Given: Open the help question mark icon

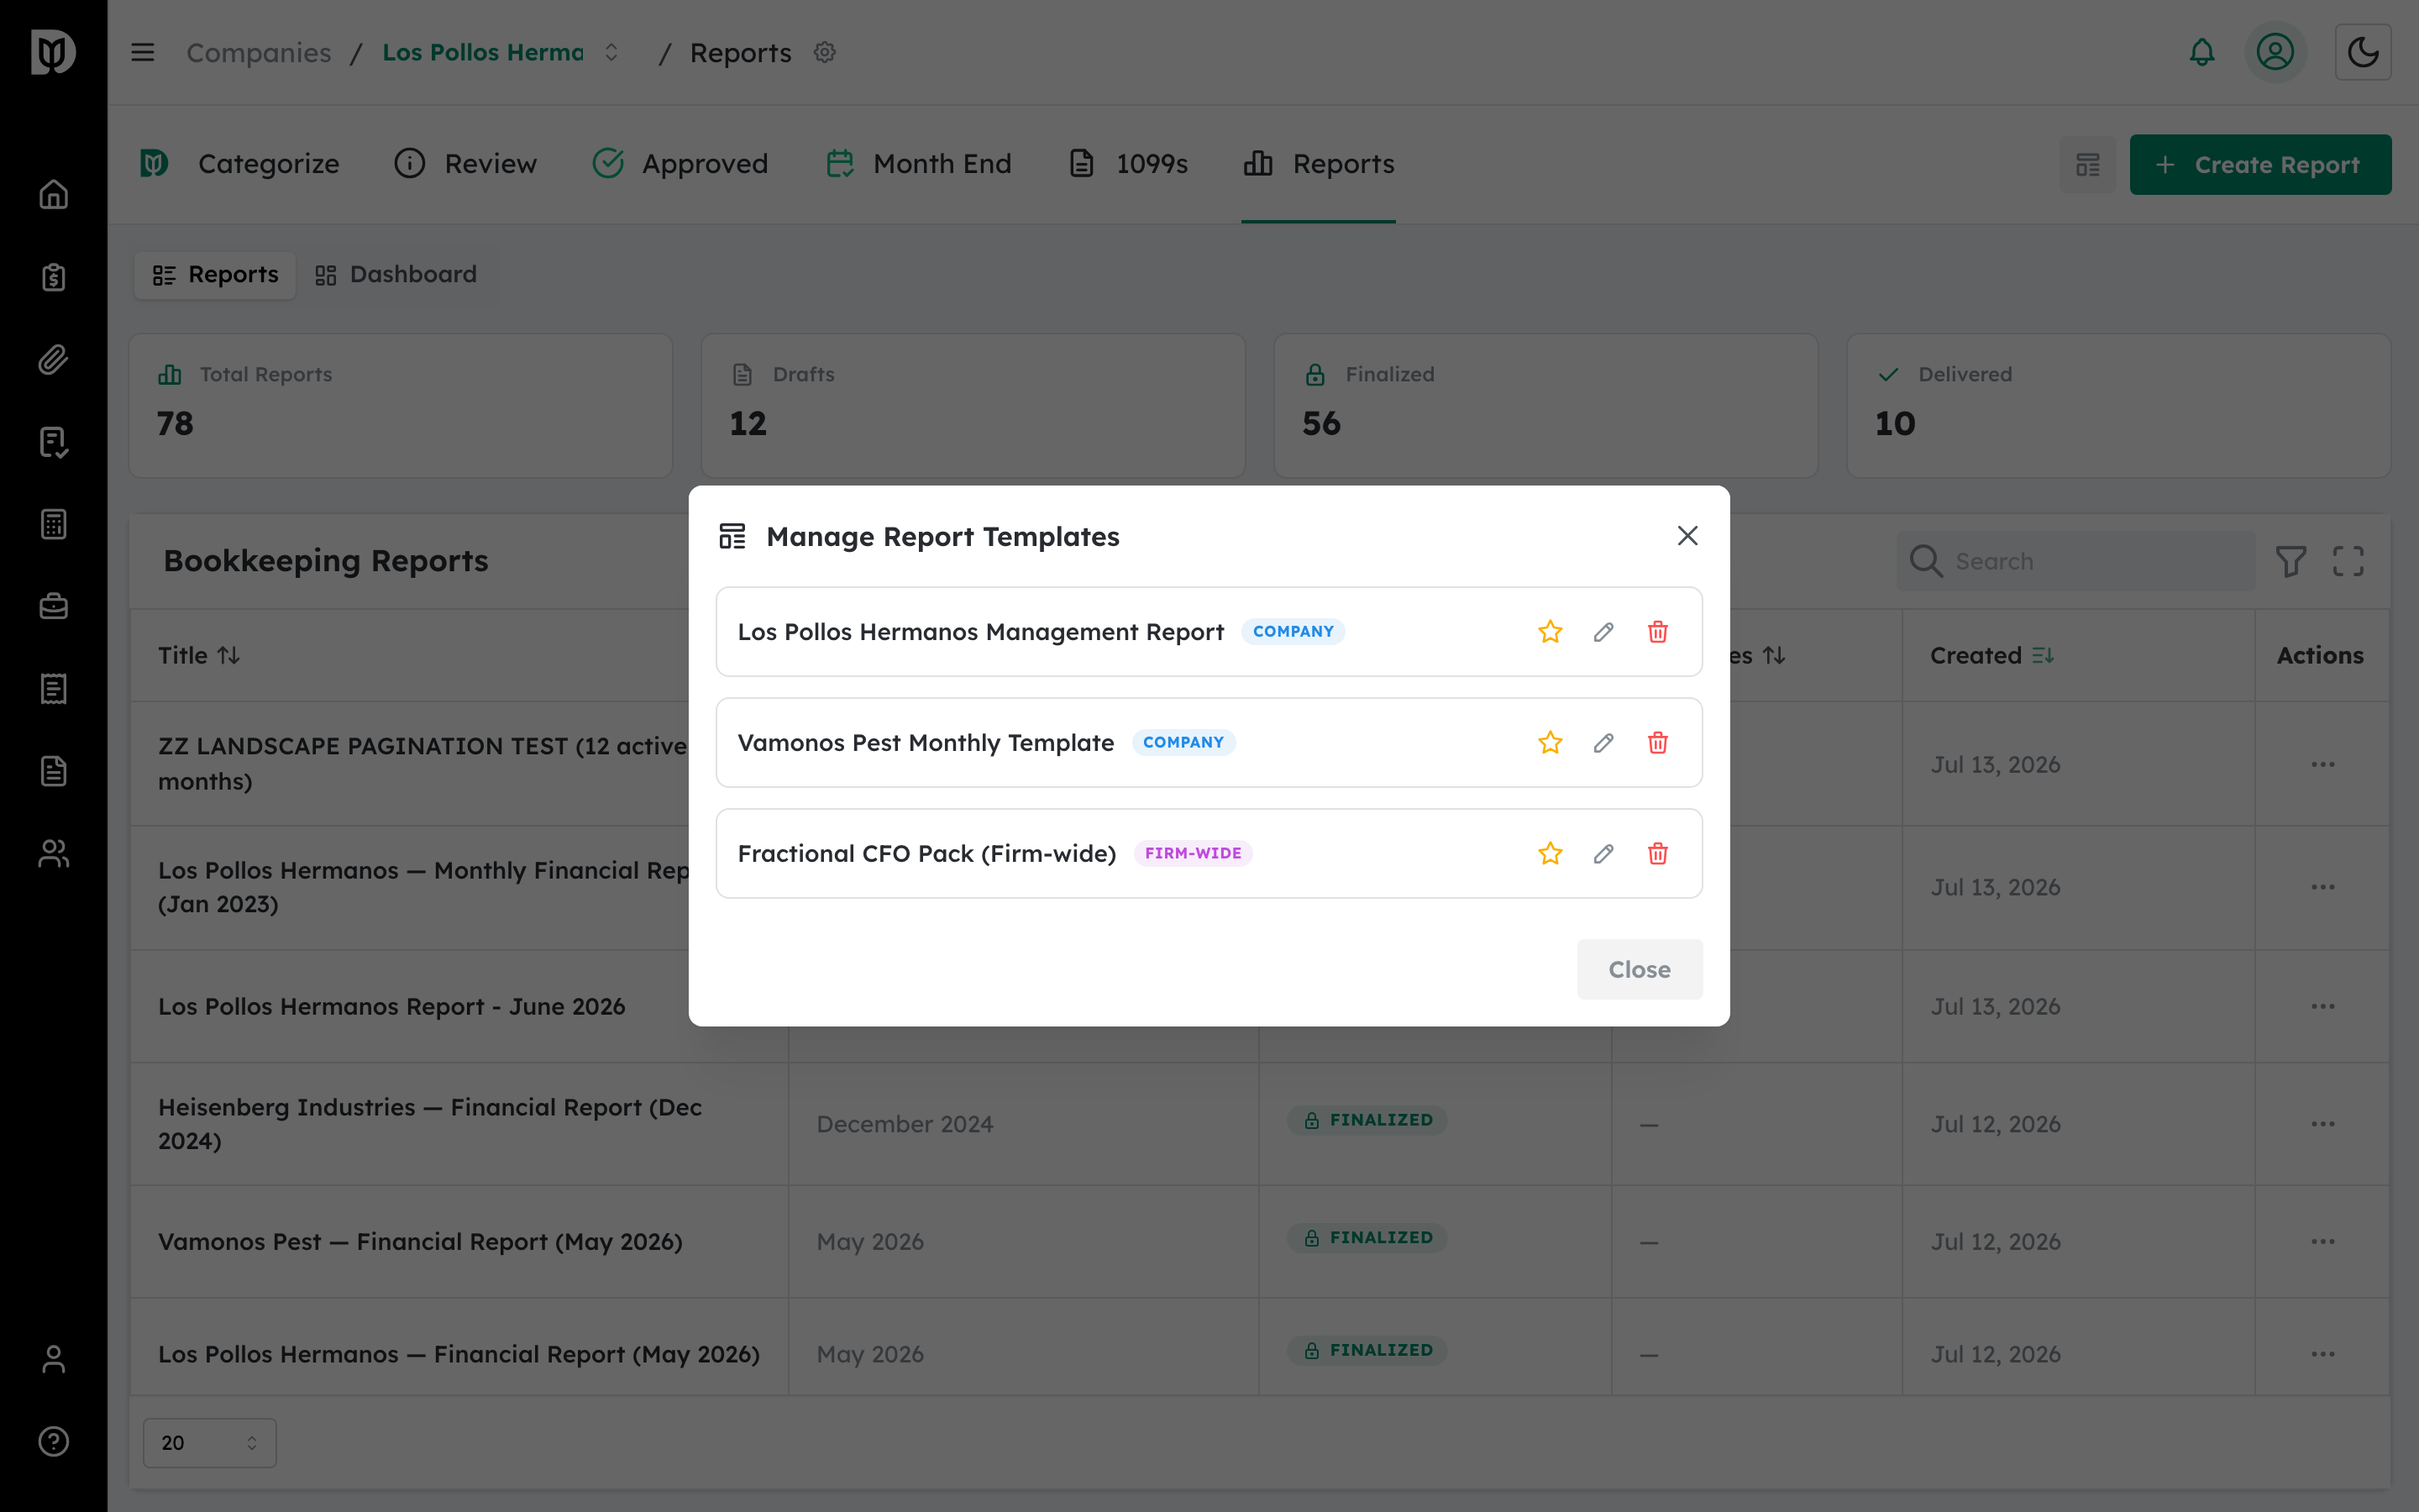Looking at the screenshot, I should coord(54,1442).
